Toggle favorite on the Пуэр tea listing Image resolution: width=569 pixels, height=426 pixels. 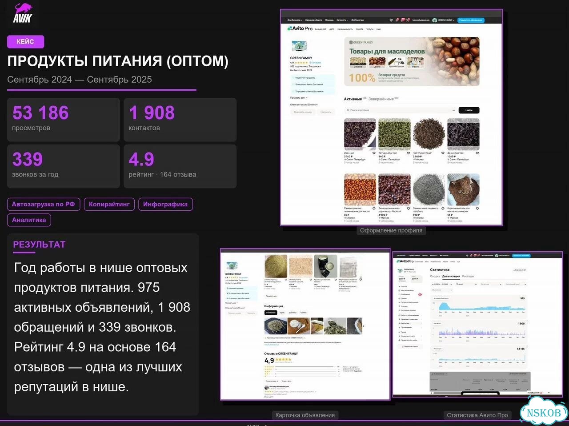click(x=443, y=153)
